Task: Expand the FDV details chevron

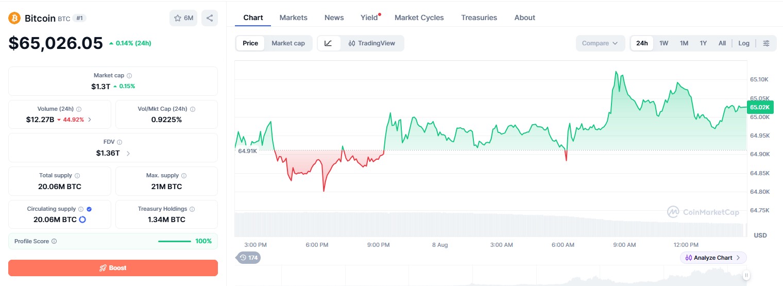Action: 128,153
